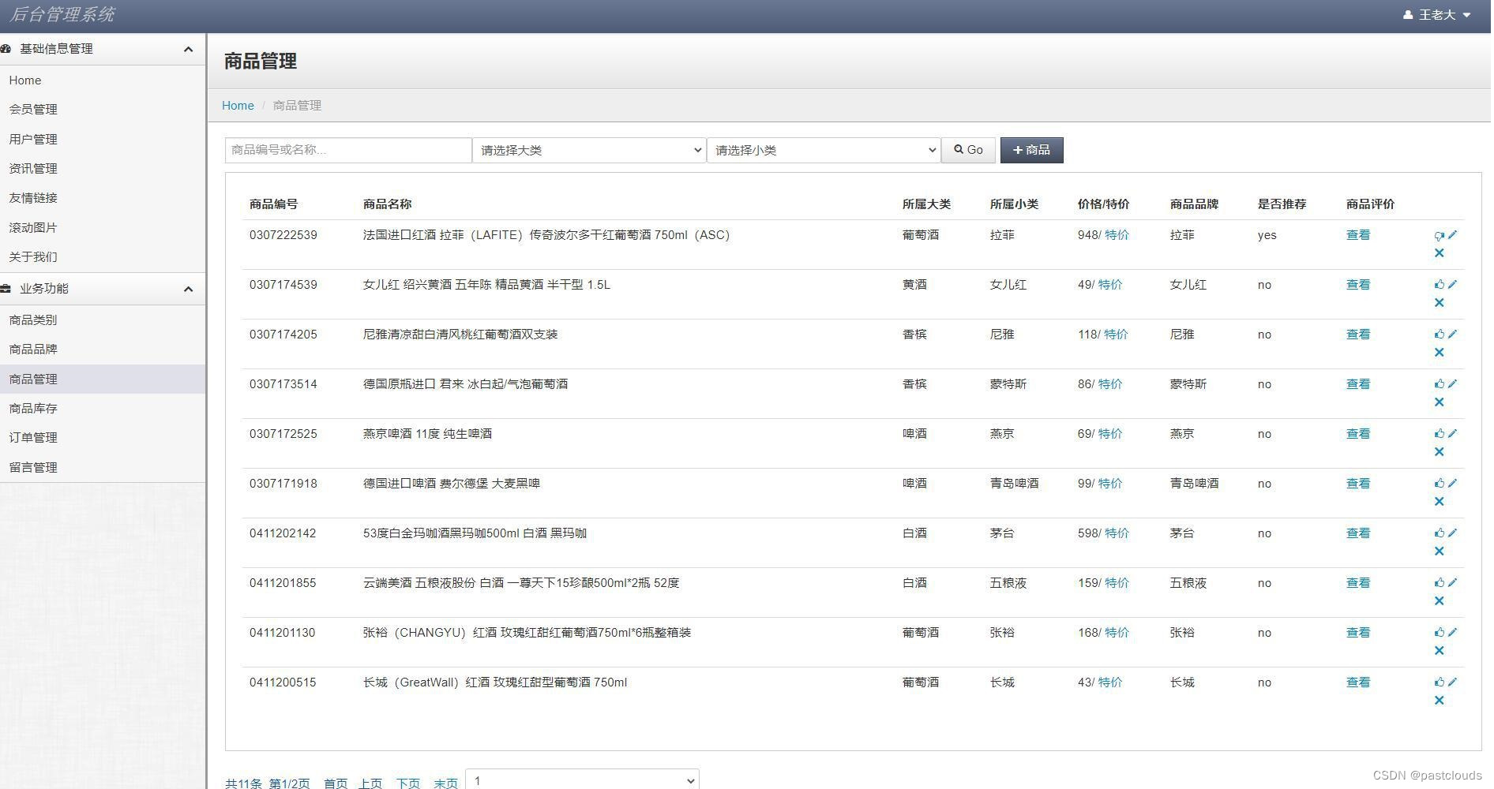The image size is (1494, 789).
Task: Open the 请选择小类 subcategory dropdown
Action: (x=823, y=150)
